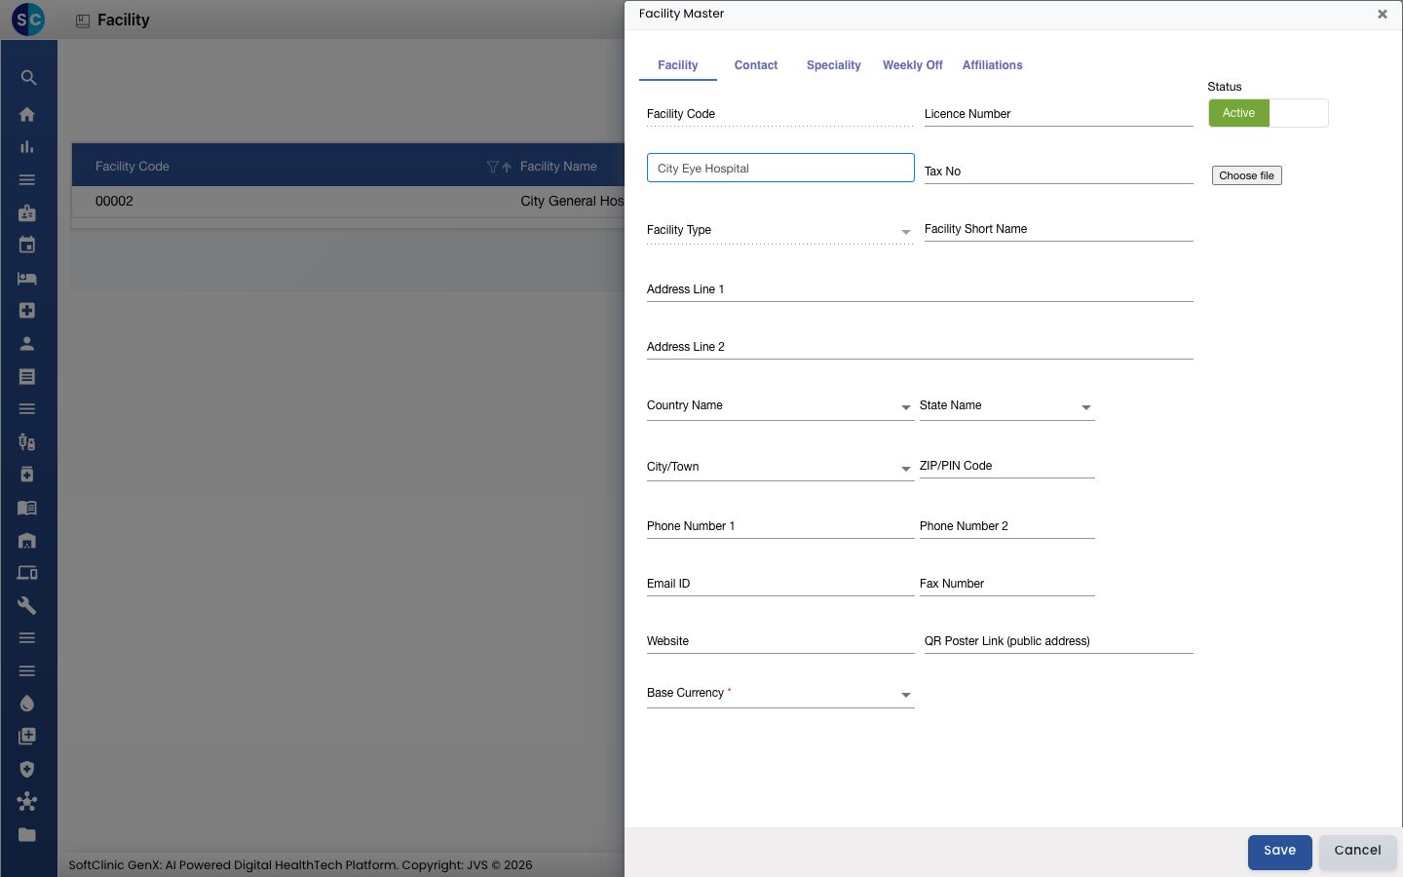Click the QR Poster Link field
Screen dimensions: 1403x877
(x=1059, y=641)
